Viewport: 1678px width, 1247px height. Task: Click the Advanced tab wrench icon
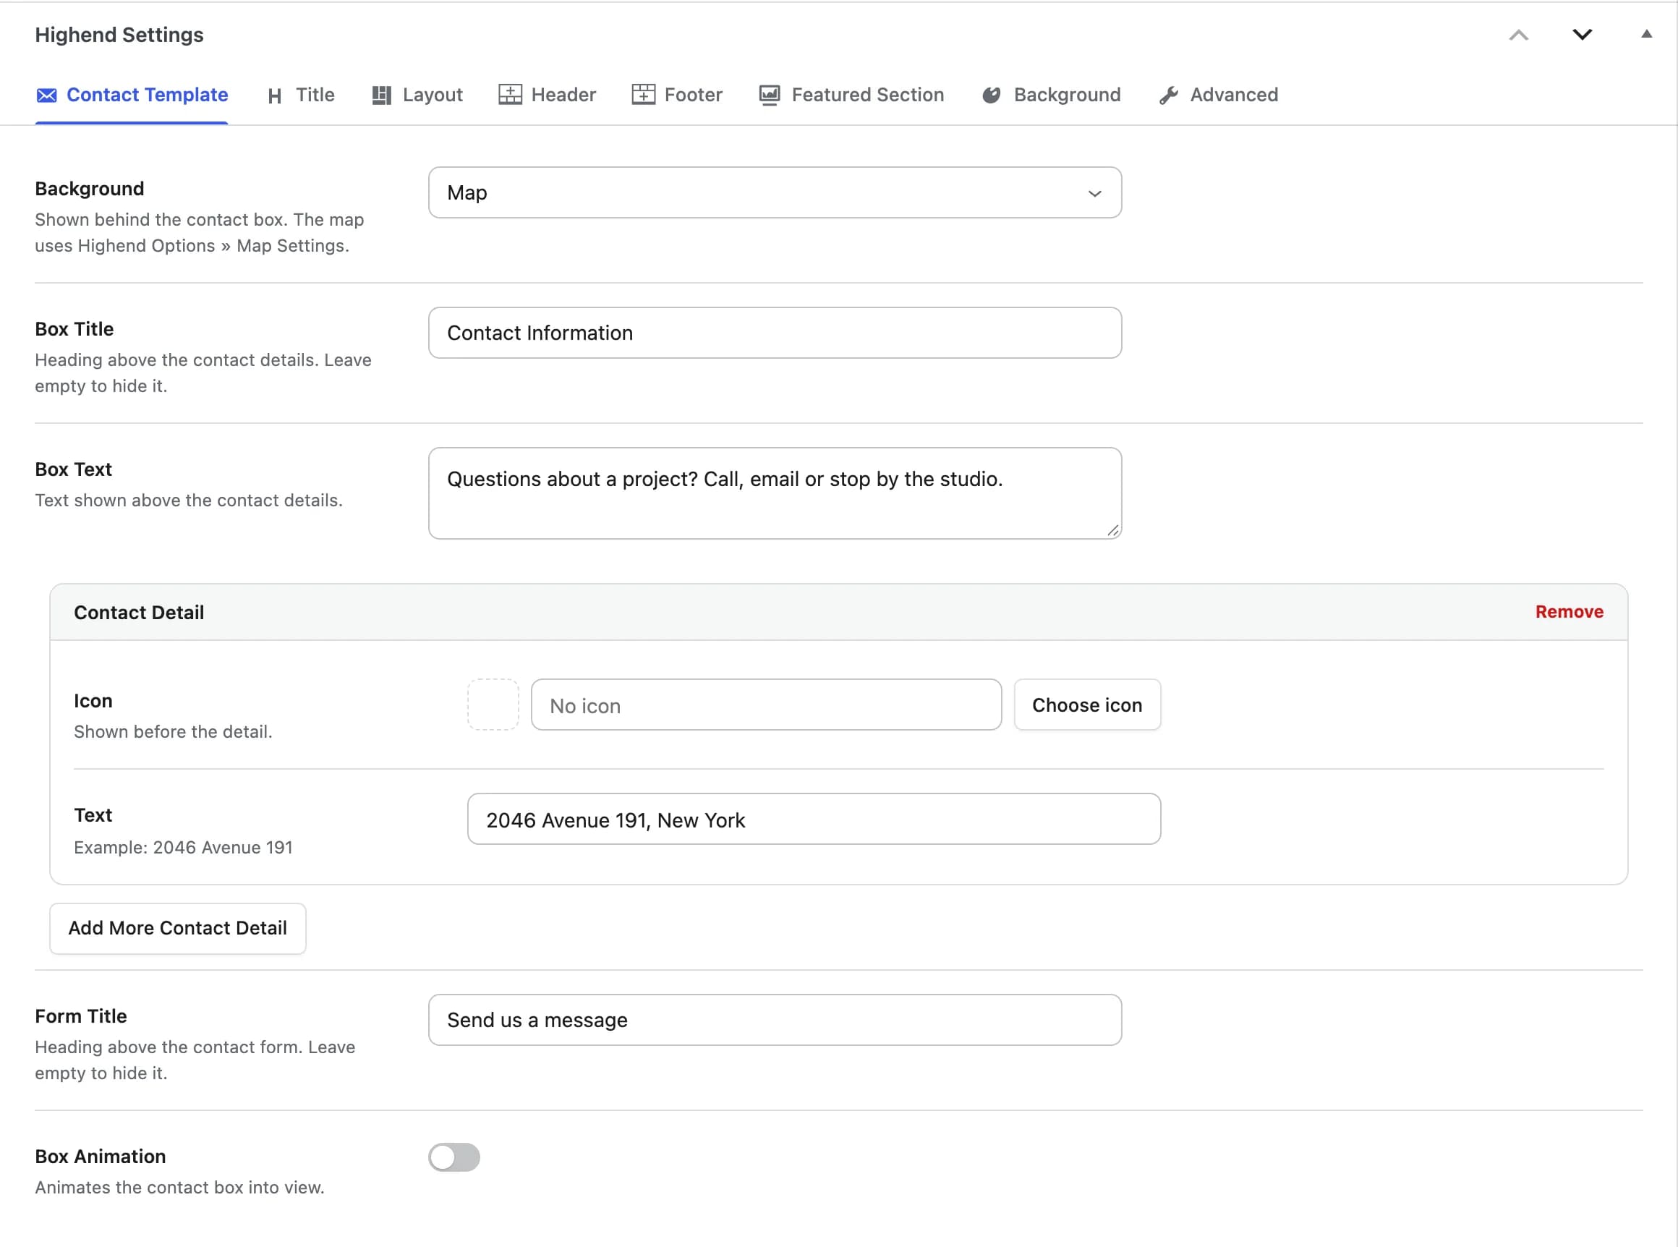(1169, 95)
